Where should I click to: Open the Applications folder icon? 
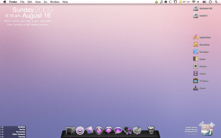(x=195, y=37)
